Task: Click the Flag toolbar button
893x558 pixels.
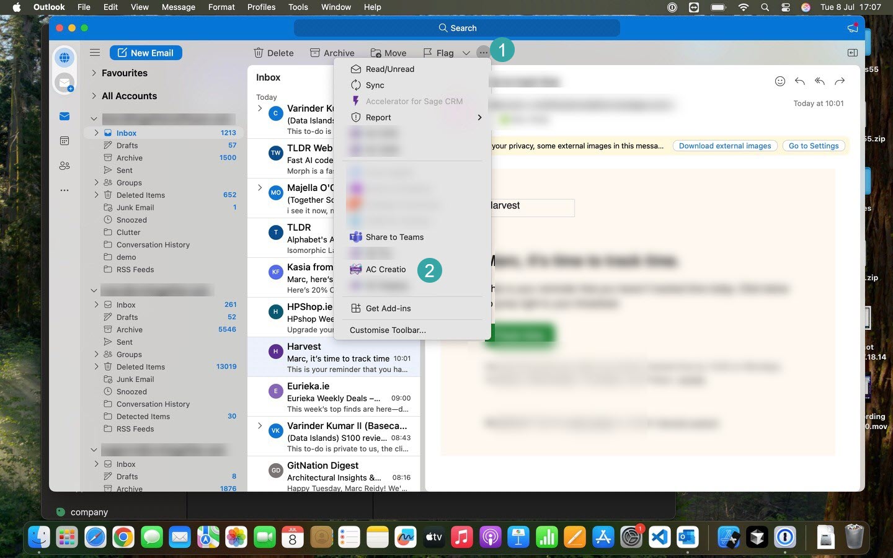Action: (x=438, y=53)
